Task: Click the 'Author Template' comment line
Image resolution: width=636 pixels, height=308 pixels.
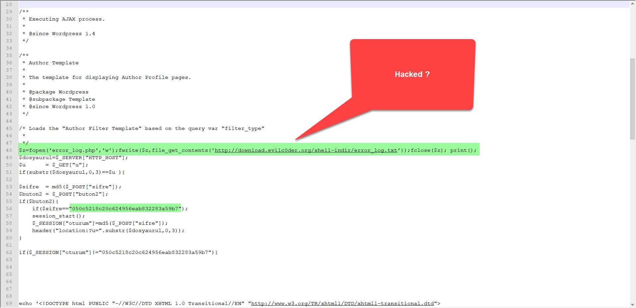Action: point(53,63)
